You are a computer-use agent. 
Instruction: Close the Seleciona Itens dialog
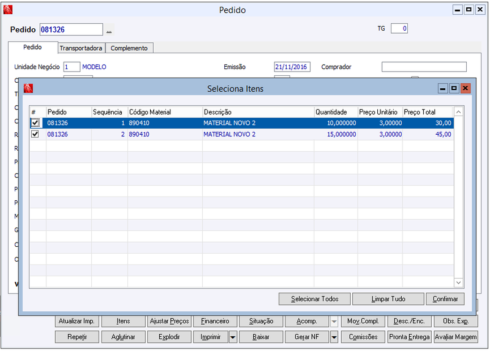point(465,88)
